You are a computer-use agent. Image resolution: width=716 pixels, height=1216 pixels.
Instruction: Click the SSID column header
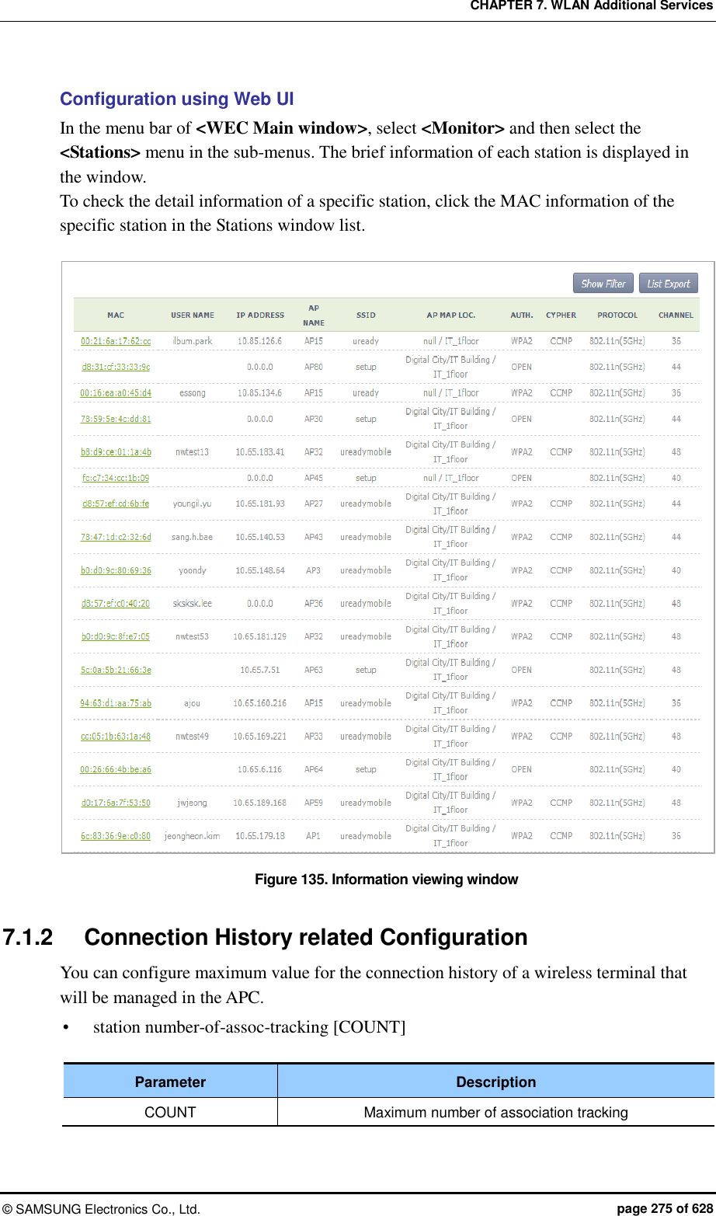pos(366,315)
